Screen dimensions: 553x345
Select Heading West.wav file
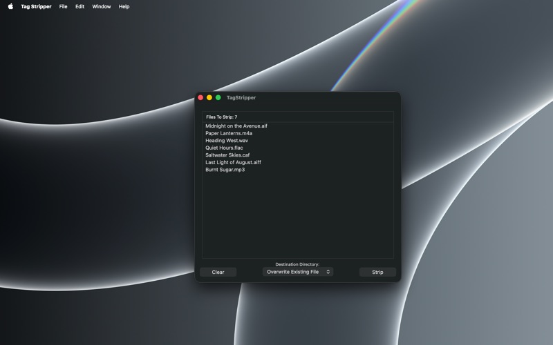point(298,141)
